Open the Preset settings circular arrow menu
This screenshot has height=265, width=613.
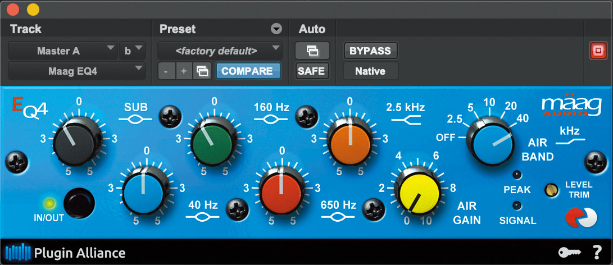point(276,29)
